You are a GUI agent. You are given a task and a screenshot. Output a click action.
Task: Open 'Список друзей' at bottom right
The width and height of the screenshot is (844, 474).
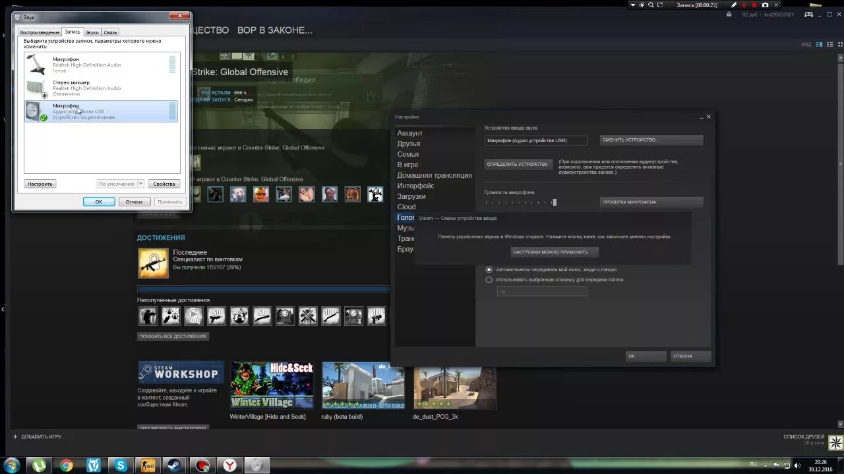(804, 436)
